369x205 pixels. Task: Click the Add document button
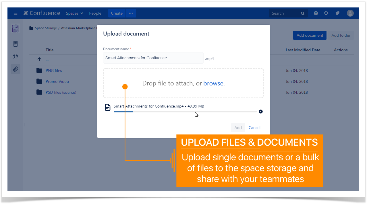click(310, 35)
